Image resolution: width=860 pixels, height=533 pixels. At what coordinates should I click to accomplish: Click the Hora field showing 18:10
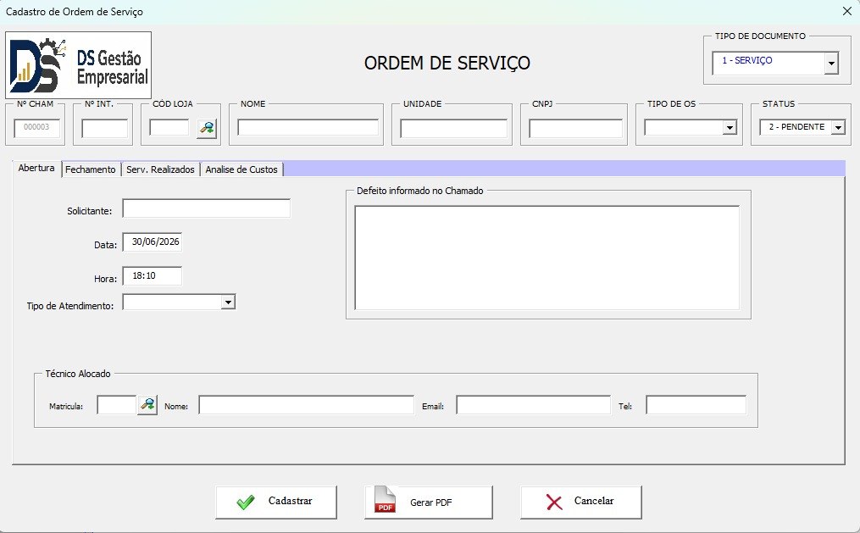click(152, 276)
